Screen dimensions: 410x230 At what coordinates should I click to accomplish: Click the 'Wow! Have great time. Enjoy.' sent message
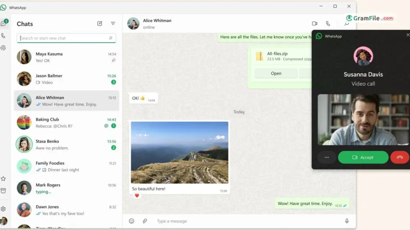312,204
